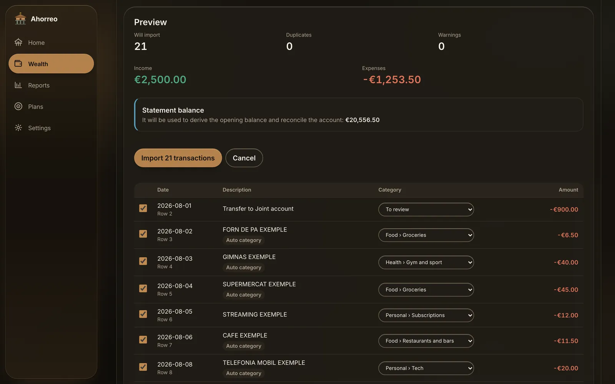Click Auto category badge under GIMNAS EXEMPLE
This screenshot has height=384, width=615.
click(x=244, y=268)
